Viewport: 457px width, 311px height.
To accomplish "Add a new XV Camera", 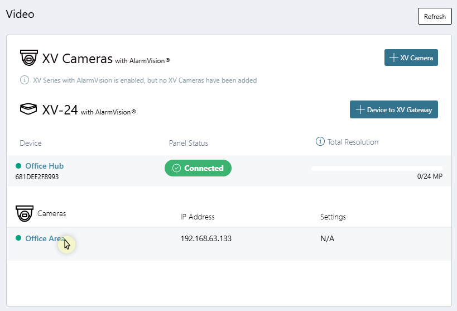I will click(x=411, y=58).
